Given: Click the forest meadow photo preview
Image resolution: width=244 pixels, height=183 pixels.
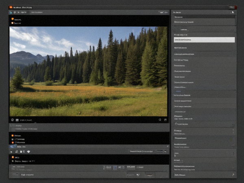Looking at the screenshot, I should point(88,71).
